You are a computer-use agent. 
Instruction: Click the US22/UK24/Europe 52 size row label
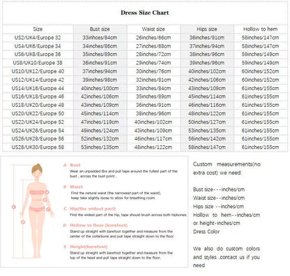(x=38, y=122)
